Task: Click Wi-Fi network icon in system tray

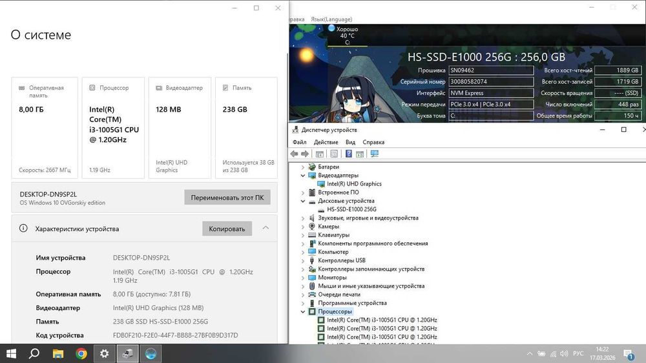Action: coord(553,354)
